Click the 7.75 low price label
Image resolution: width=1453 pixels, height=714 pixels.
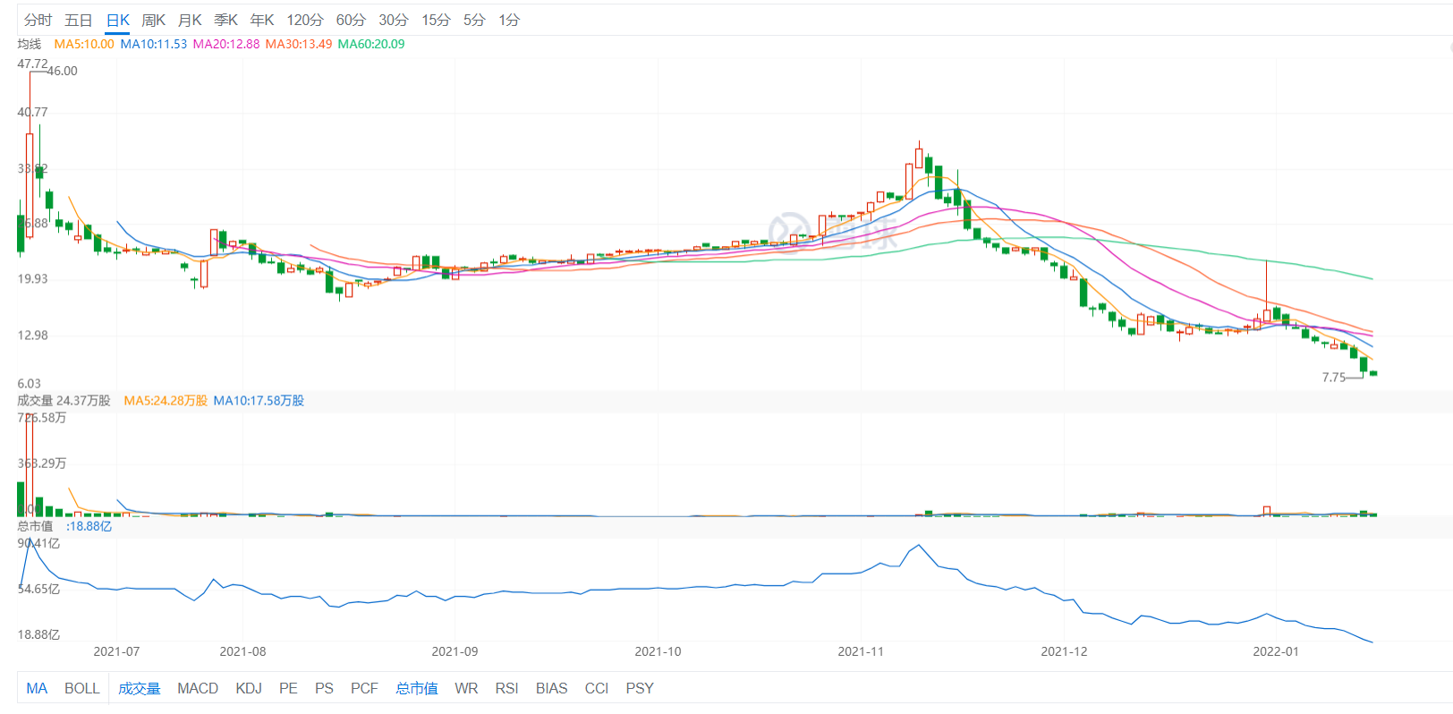(1334, 378)
